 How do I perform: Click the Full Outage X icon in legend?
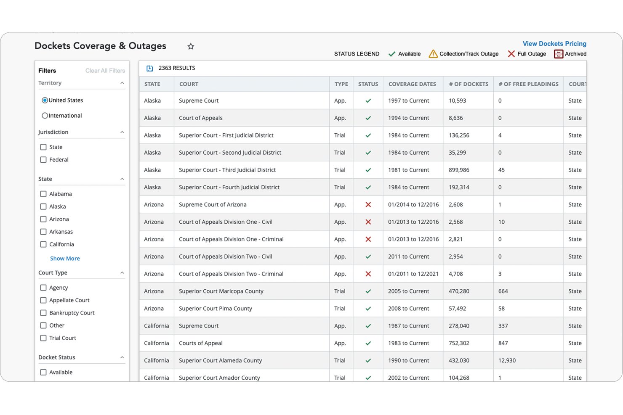pos(511,54)
